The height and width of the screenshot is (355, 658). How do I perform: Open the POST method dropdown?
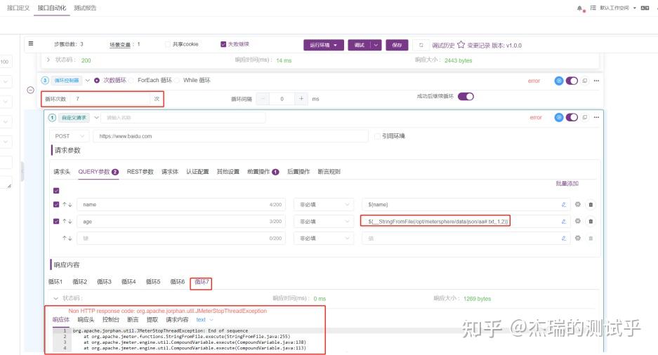[x=70, y=136]
